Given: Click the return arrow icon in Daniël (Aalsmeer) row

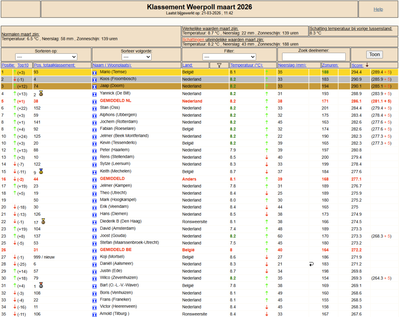Looking at the screenshot, I should 311,264.
